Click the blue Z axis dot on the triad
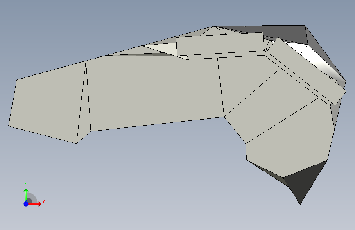This screenshot has width=355, height=230. pos(26,204)
